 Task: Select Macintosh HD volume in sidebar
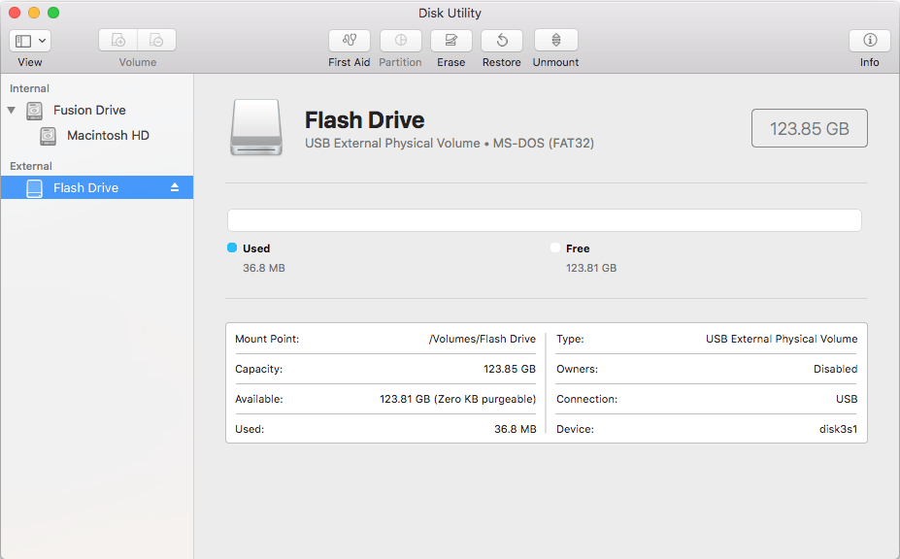tap(108, 136)
